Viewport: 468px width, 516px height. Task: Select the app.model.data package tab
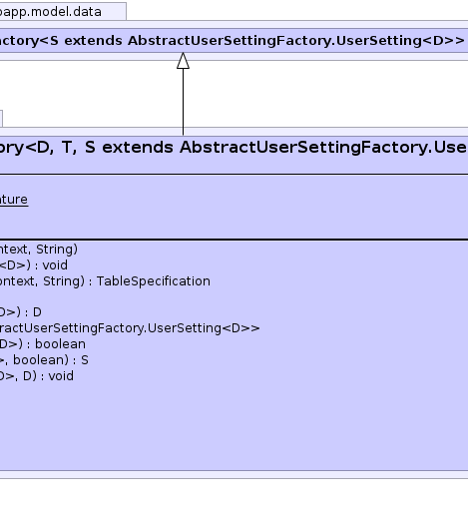pyautogui.click(x=63, y=11)
